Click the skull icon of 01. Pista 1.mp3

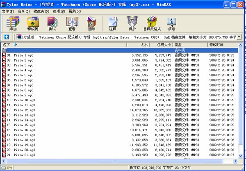(4, 55)
